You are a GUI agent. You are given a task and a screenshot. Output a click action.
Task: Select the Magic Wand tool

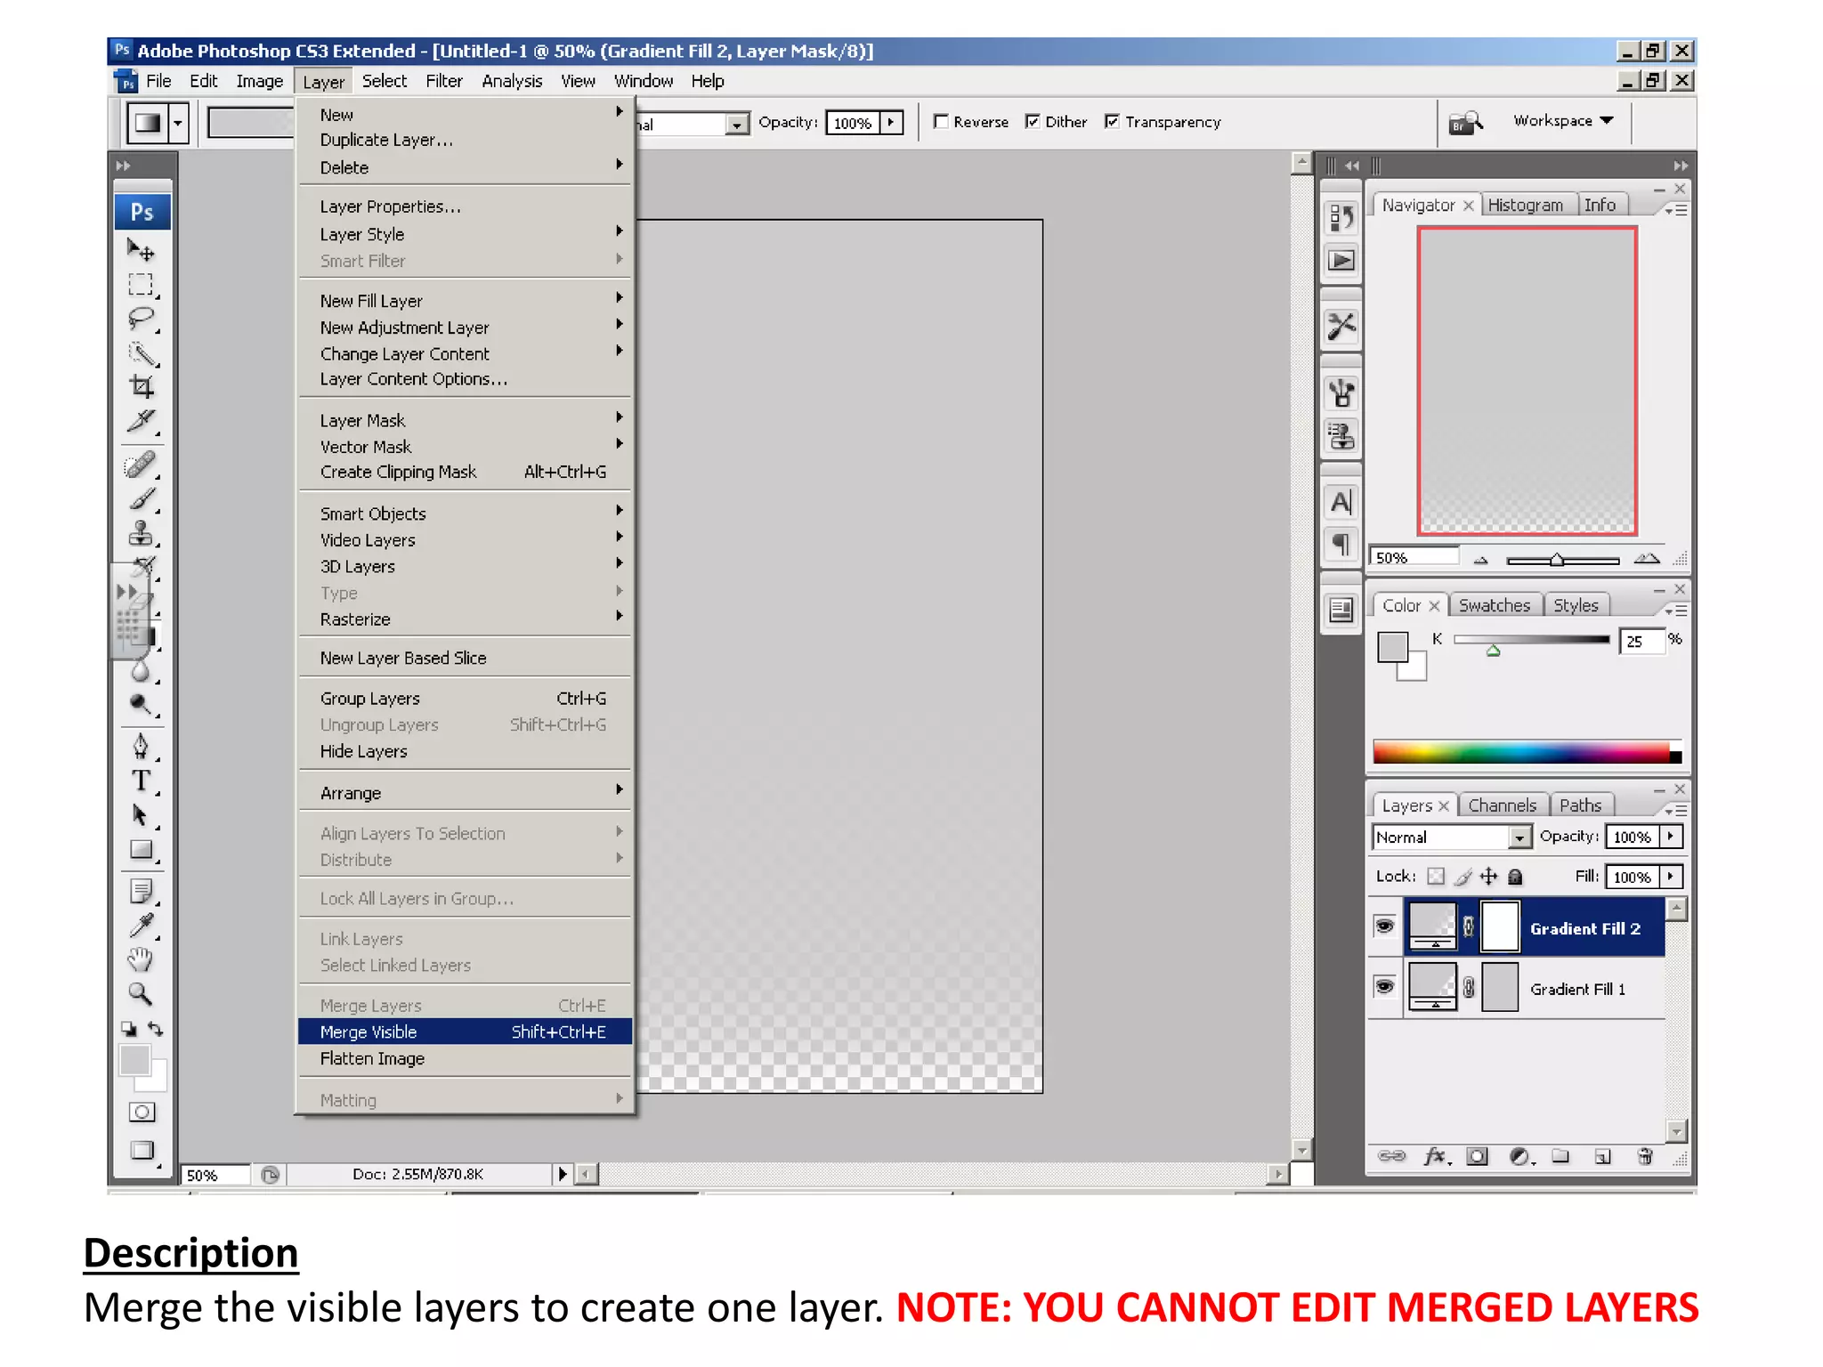coord(141,353)
